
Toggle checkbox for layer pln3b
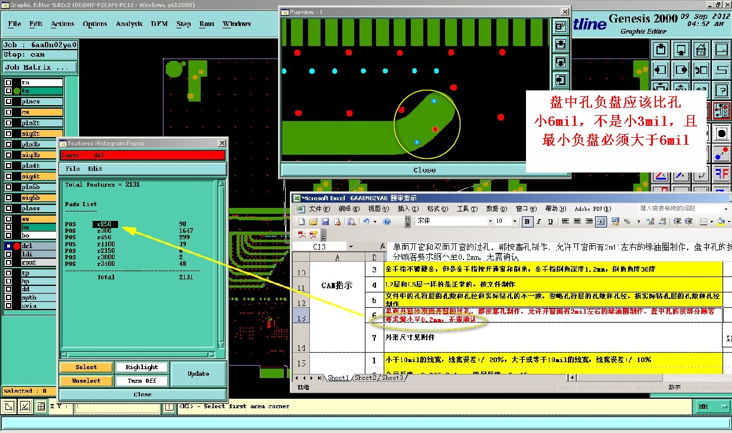pos(8,144)
